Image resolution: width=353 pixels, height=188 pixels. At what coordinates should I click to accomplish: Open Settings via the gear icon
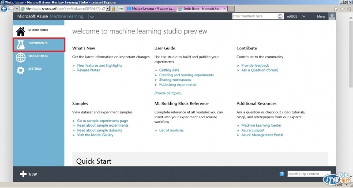pyautogui.click(x=20, y=71)
